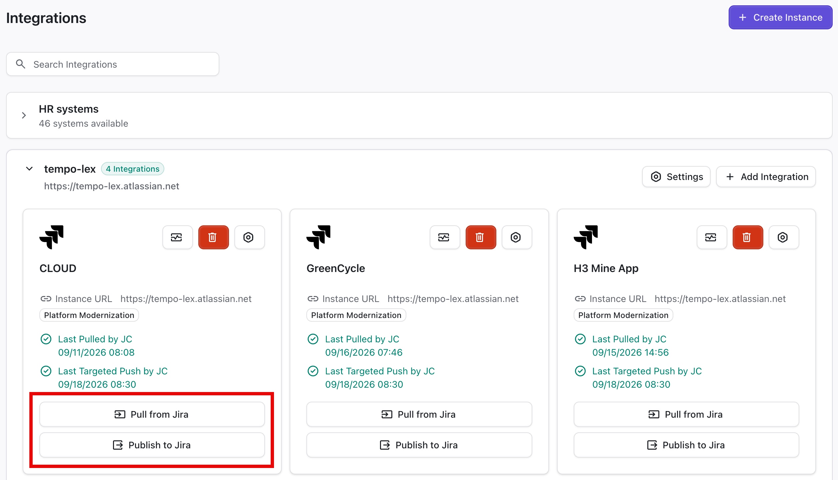Open activity log icon on GreenCycle card
This screenshot has width=838, height=480.
click(x=445, y=237)
